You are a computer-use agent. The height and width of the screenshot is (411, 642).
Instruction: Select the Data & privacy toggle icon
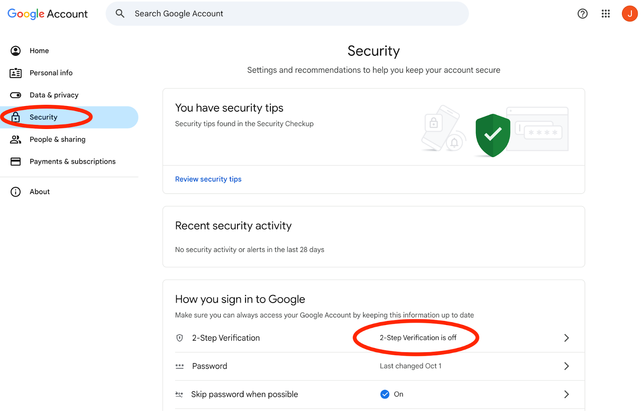tap(15, 95)
